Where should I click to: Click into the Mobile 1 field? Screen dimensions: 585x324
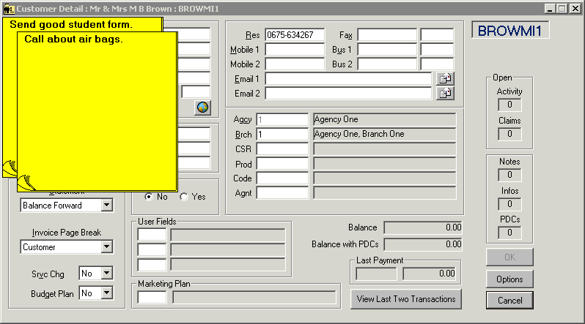pos(294,50)
